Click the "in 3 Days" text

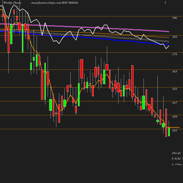tap(177, 164)
